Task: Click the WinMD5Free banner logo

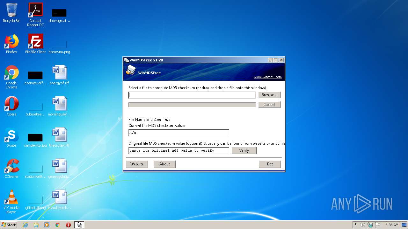Action: click(x=131, y=70)
